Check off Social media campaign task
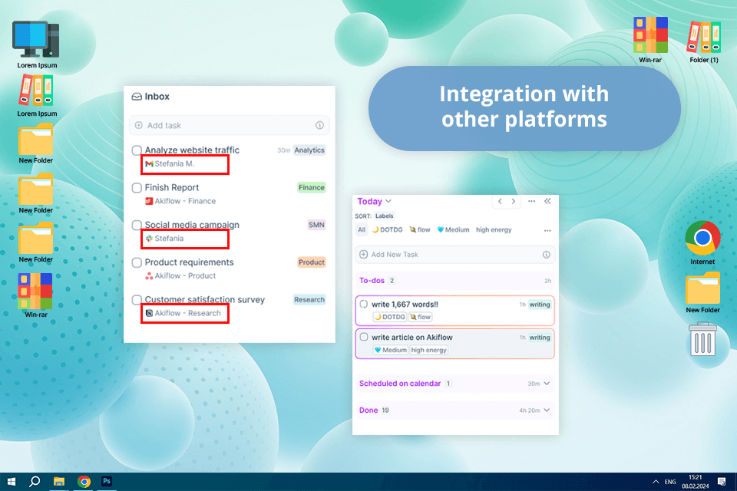Image resolution: width=737 pixels, height=491 pixels. 137,225
